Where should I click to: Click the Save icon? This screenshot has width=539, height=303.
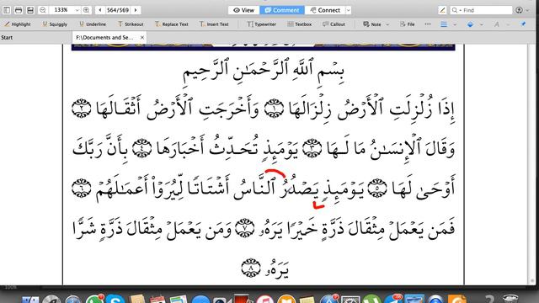pos(30,10)
